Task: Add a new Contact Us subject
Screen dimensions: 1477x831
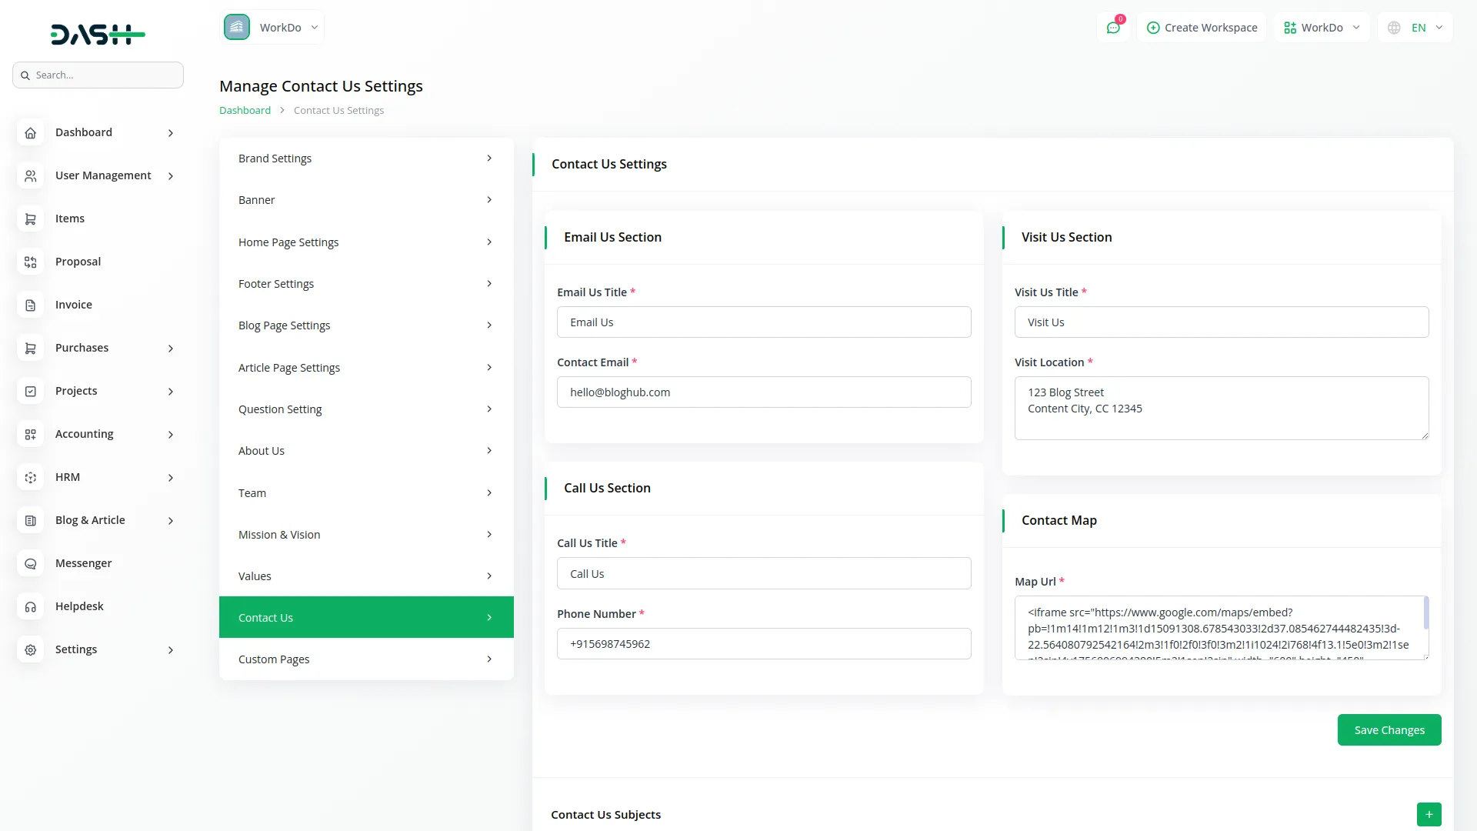Action: click(1429, 814)
